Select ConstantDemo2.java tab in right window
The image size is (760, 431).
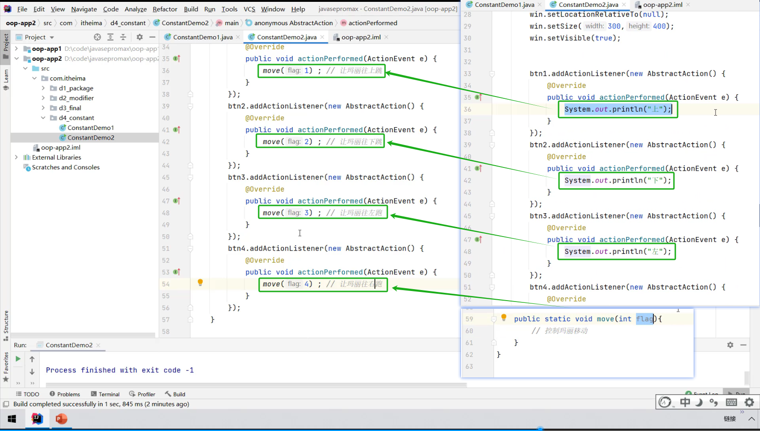coord(588,5)
